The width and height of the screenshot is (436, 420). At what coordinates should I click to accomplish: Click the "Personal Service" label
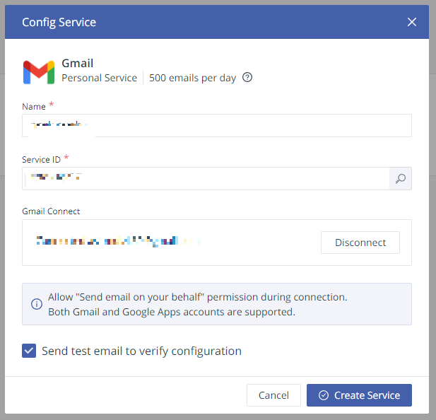(99, 78)
